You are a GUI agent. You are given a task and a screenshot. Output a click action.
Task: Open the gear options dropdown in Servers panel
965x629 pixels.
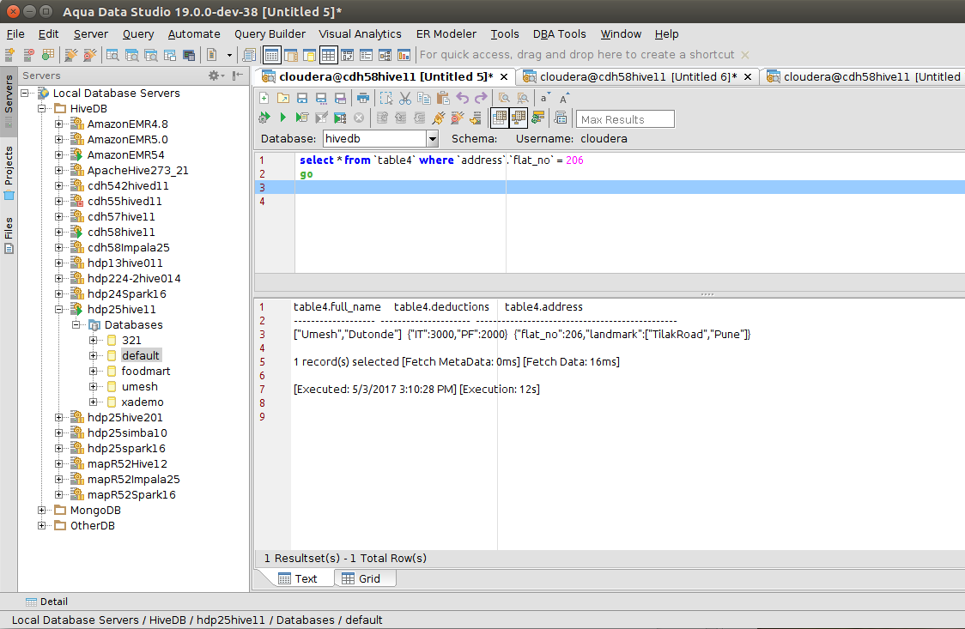[216, 76]
